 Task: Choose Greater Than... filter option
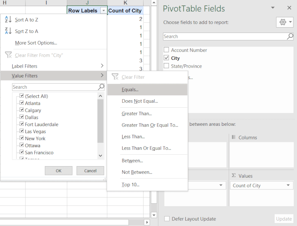point(137,113)
